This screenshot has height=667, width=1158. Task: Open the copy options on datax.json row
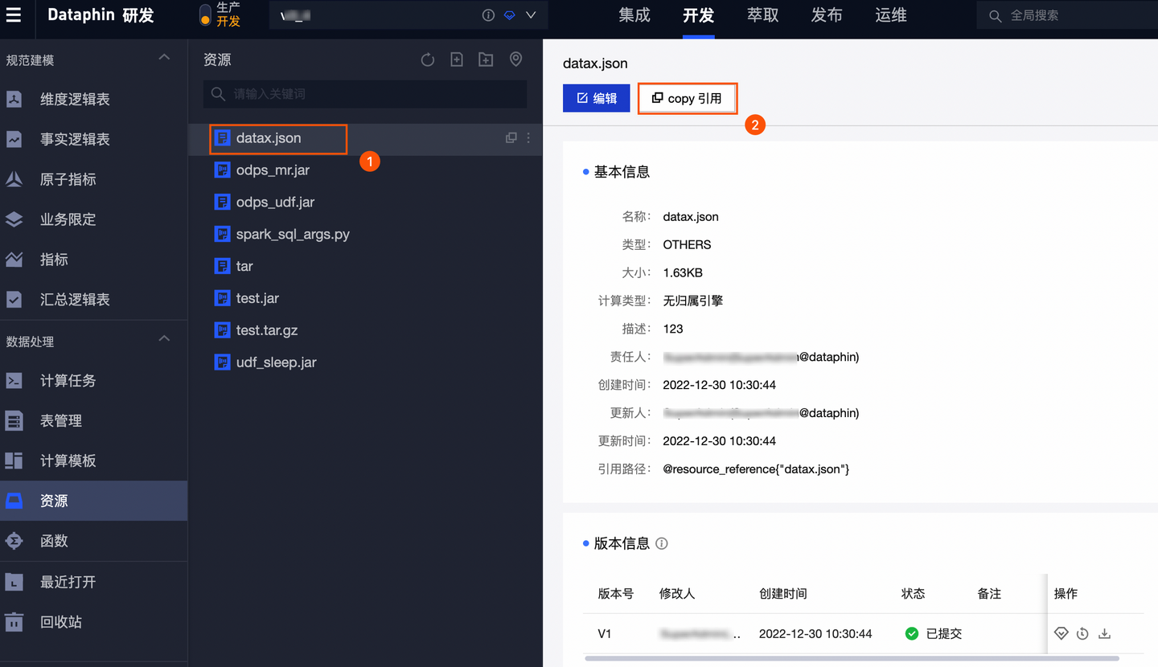[x=511, y=137]
